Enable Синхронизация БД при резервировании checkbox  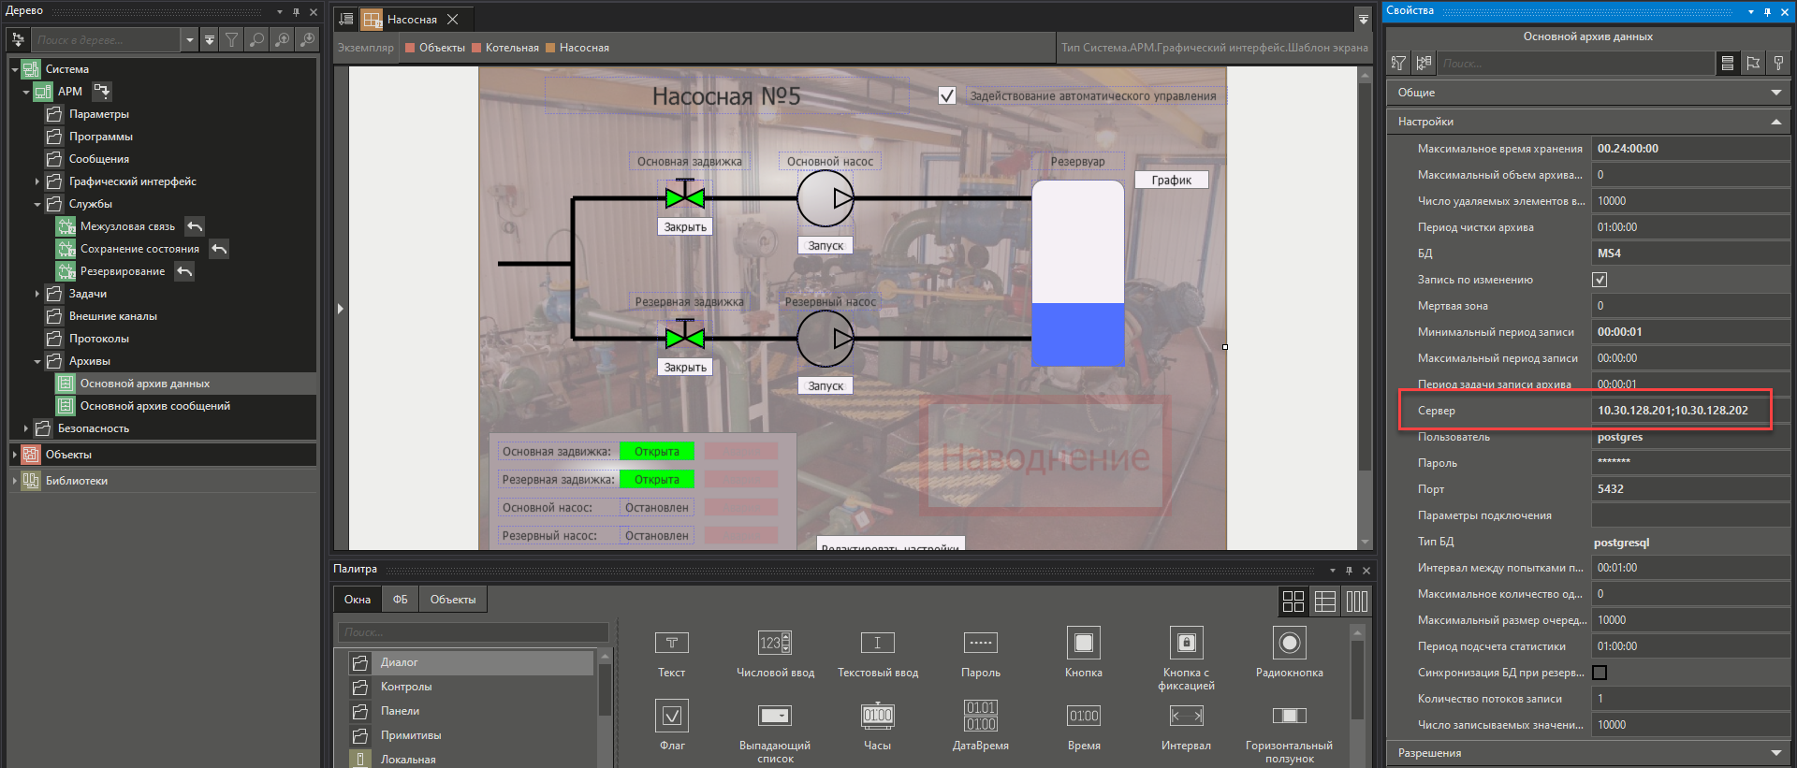coord(1600,673)
